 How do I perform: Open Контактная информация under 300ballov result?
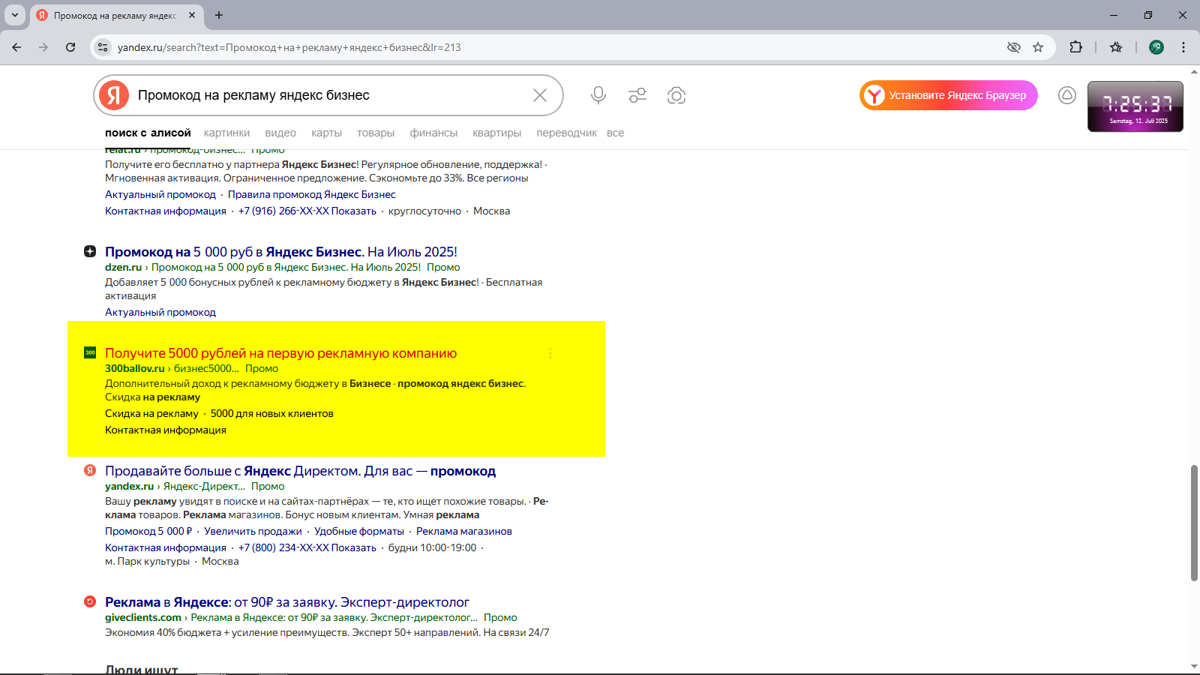tap(166, 430)
